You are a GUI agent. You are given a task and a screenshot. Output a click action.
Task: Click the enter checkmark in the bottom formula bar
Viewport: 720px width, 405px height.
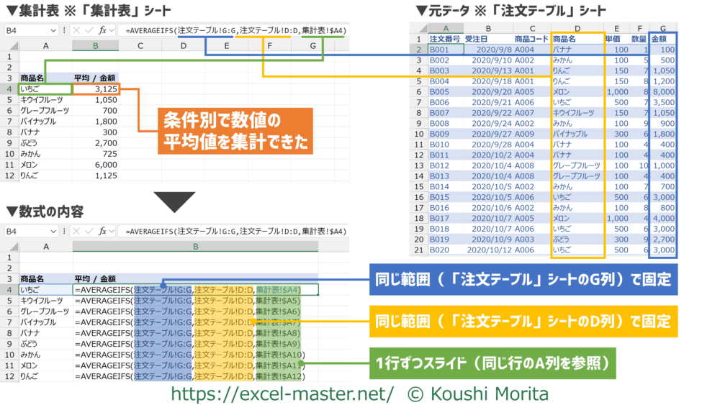coord(89,232)
